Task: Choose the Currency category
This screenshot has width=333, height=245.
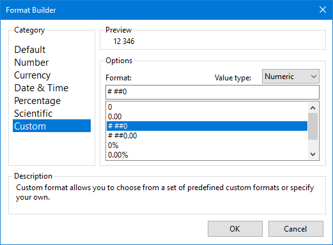Action: [x=52, y=75]
